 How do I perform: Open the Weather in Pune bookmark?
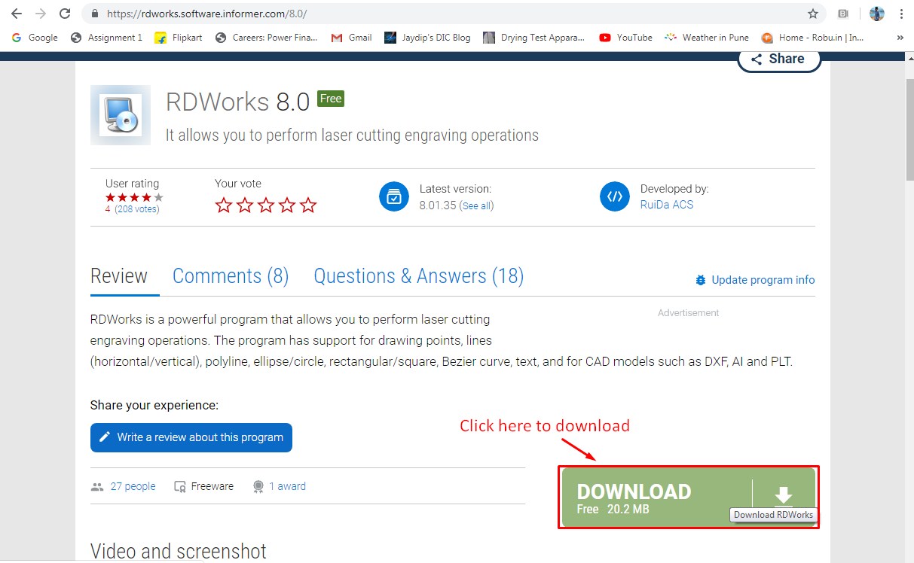pyautogui.click(x=707, y=38)
